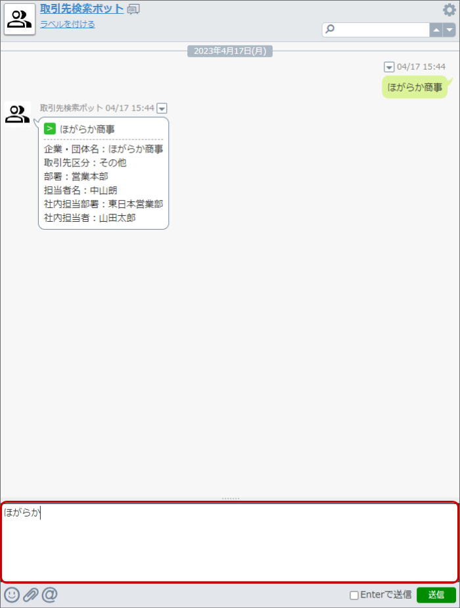Jump to previous search result arrow
This screenshot has height=608, width=460.
pyautogui.click(x=436, y=30)
